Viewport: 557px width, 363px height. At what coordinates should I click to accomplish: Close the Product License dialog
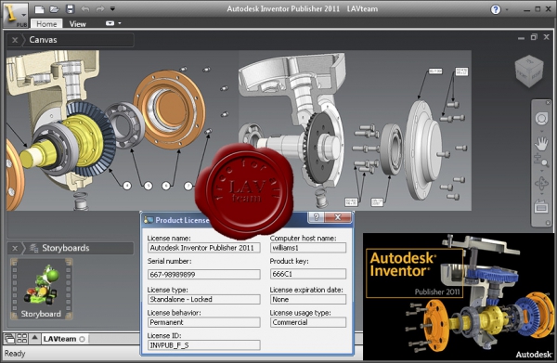pos(338,217)
